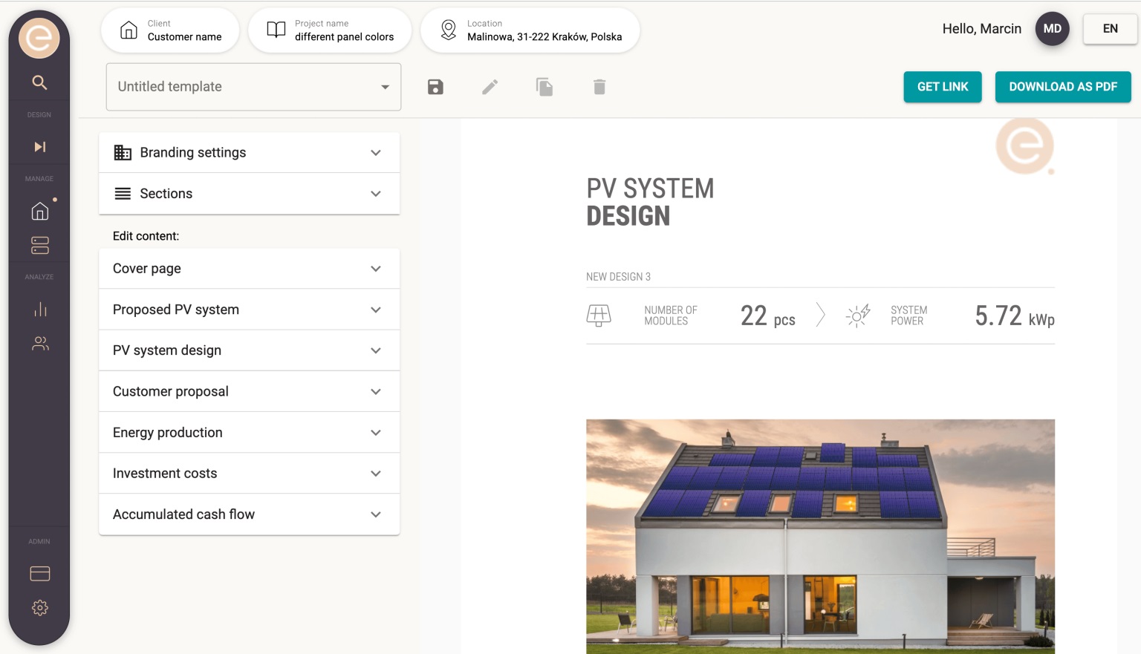The height and width of the screenshot is (654, 1141).
Task: Open the Client Customer name card
Action: (x=170, y=30)
